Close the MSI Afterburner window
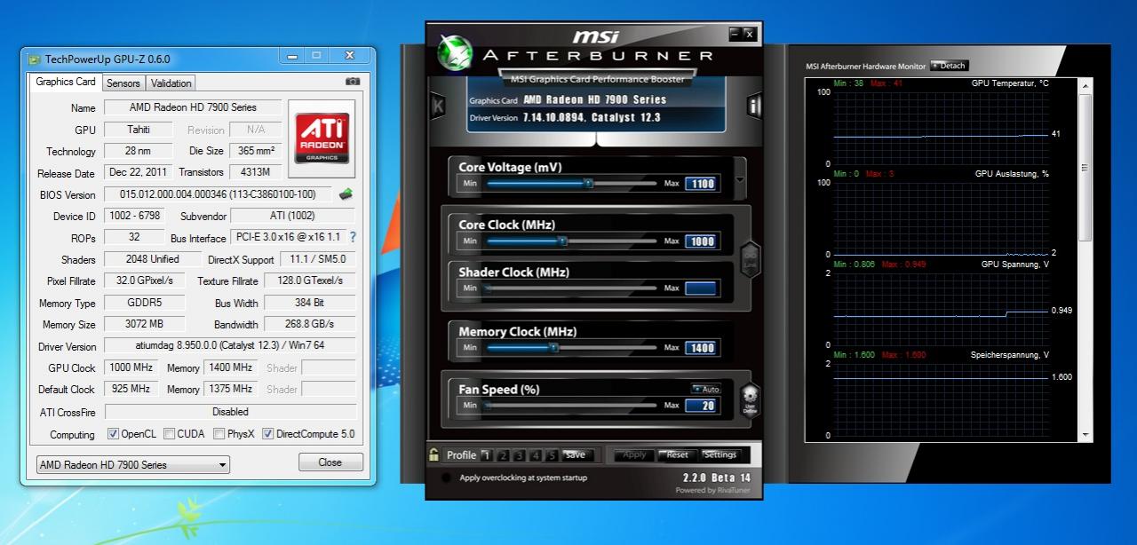The image size is (1137, 545). 750,33
